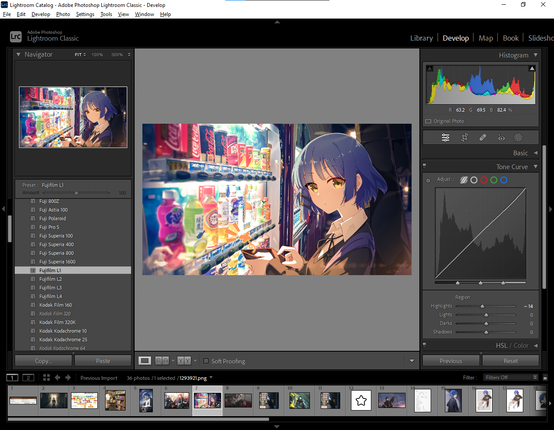Toggle HSL / Color panel switch
This screenshot has width=554, height=430.
tap(425, 345)
